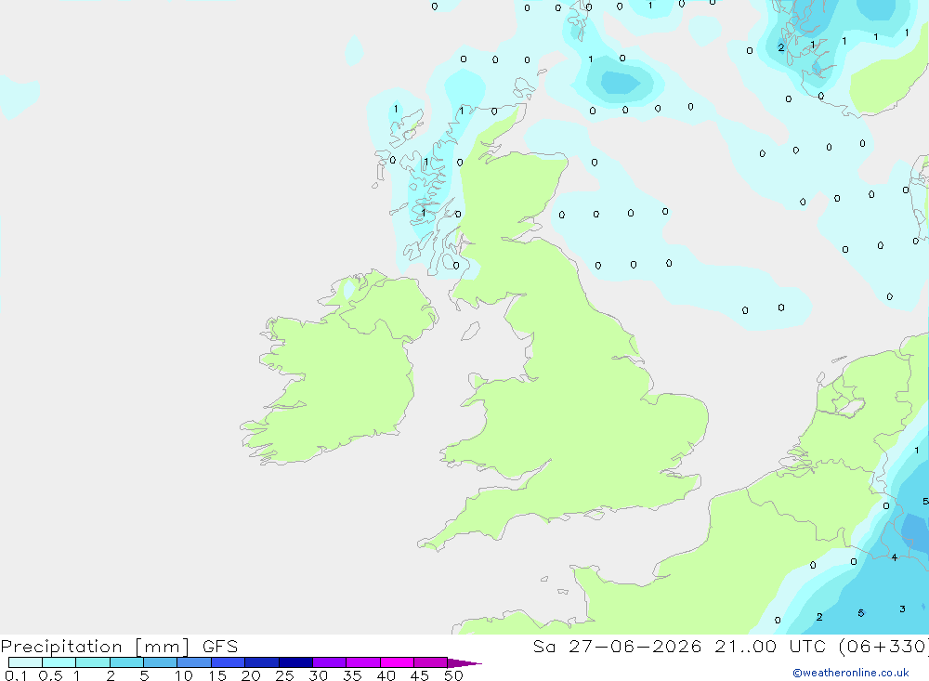
Task: Click the date text '27-06-2026'
Action: (x=635, y=647)
